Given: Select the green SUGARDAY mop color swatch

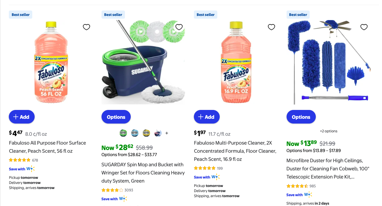Looking at the screenshot, I should click(123, 133).
